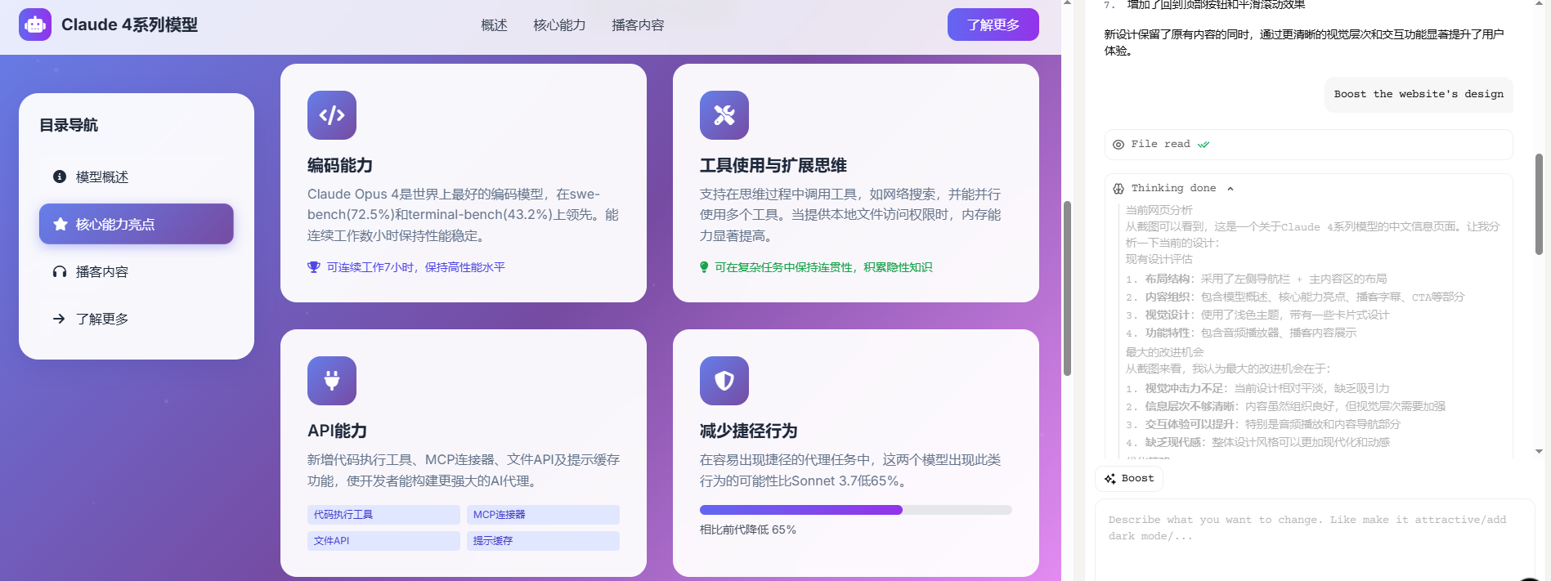Select 播客内容 in the top navigation
Viewport: 1551px width, 581px height.
638,25
